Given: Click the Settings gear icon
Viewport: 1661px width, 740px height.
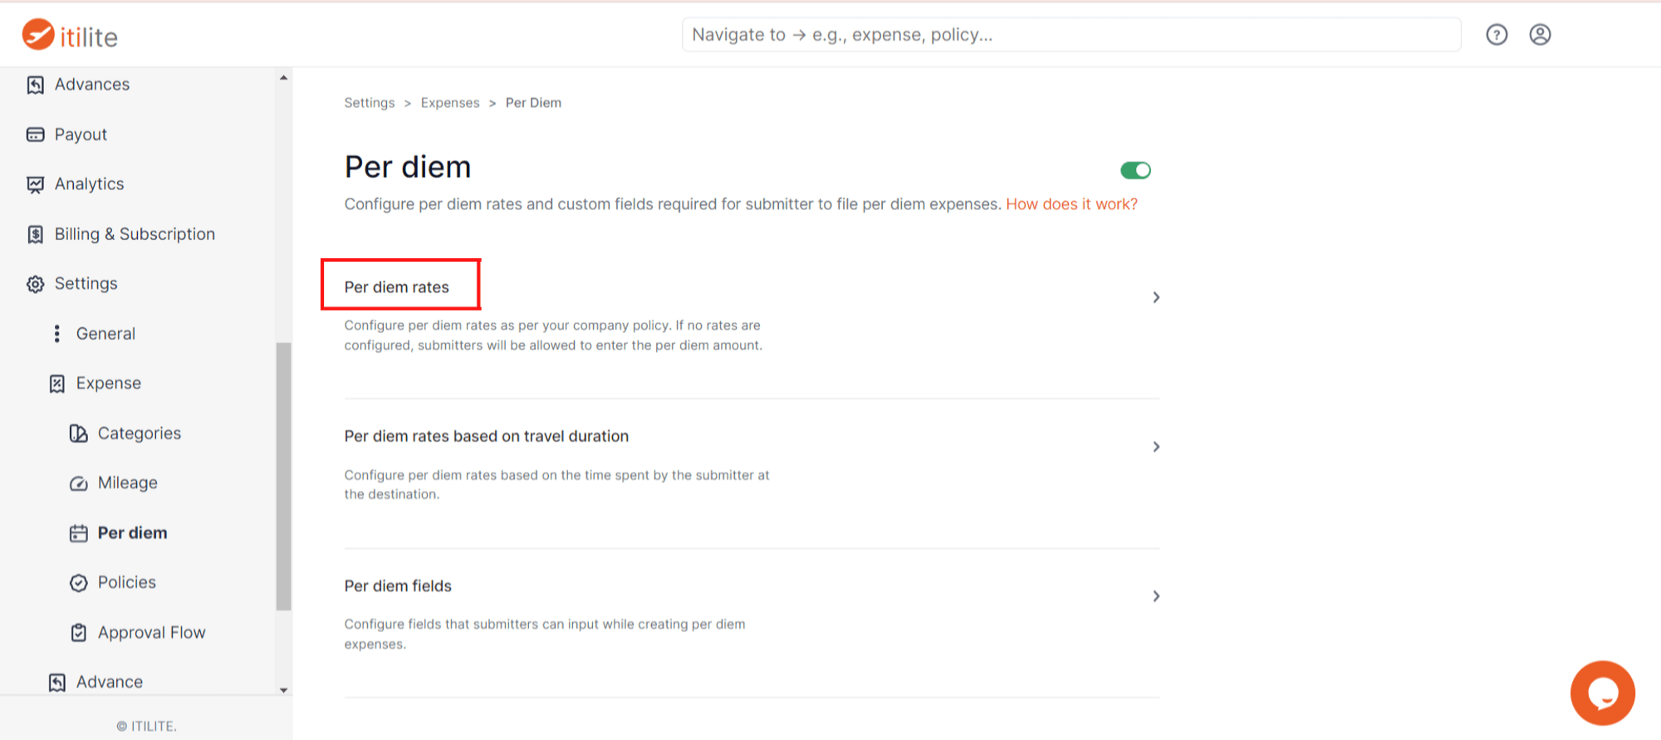Looking at the screenshot, I should tap(35, 284).
